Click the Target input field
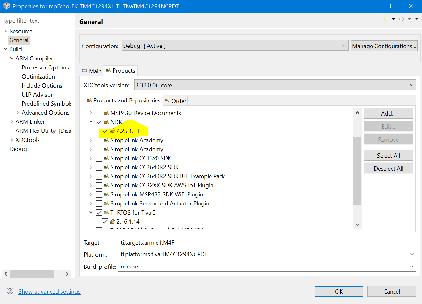 [267, 242]
